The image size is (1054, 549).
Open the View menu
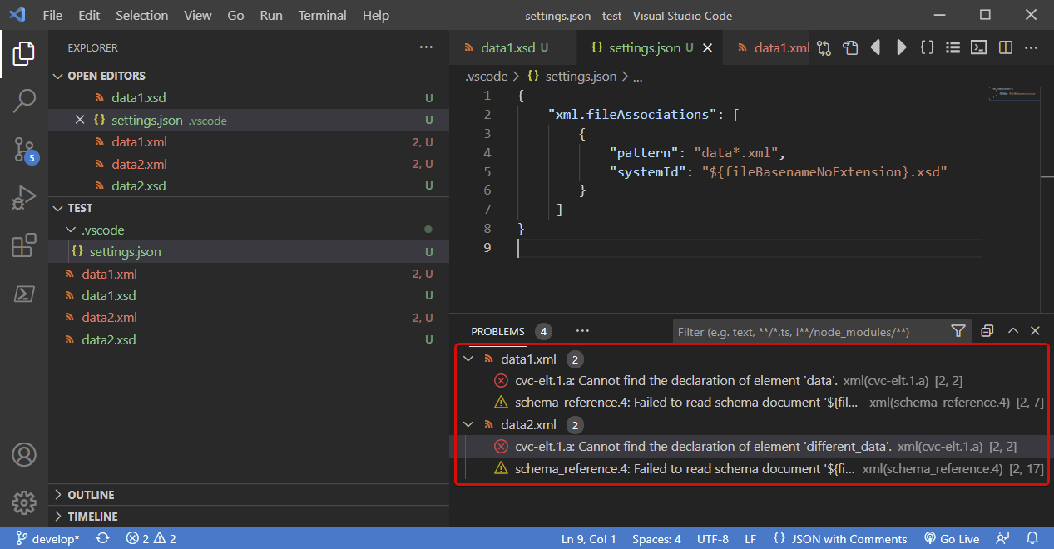198,15
